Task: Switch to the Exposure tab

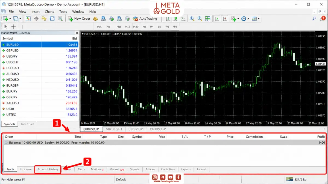Action: coord(26,169)
